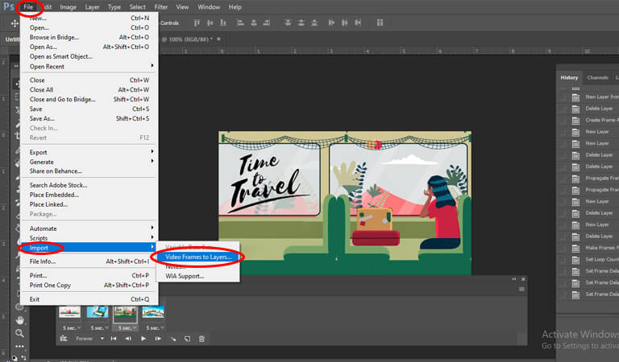Click the next frame button
Screen dimensions: 619x362
click(157, 339)
